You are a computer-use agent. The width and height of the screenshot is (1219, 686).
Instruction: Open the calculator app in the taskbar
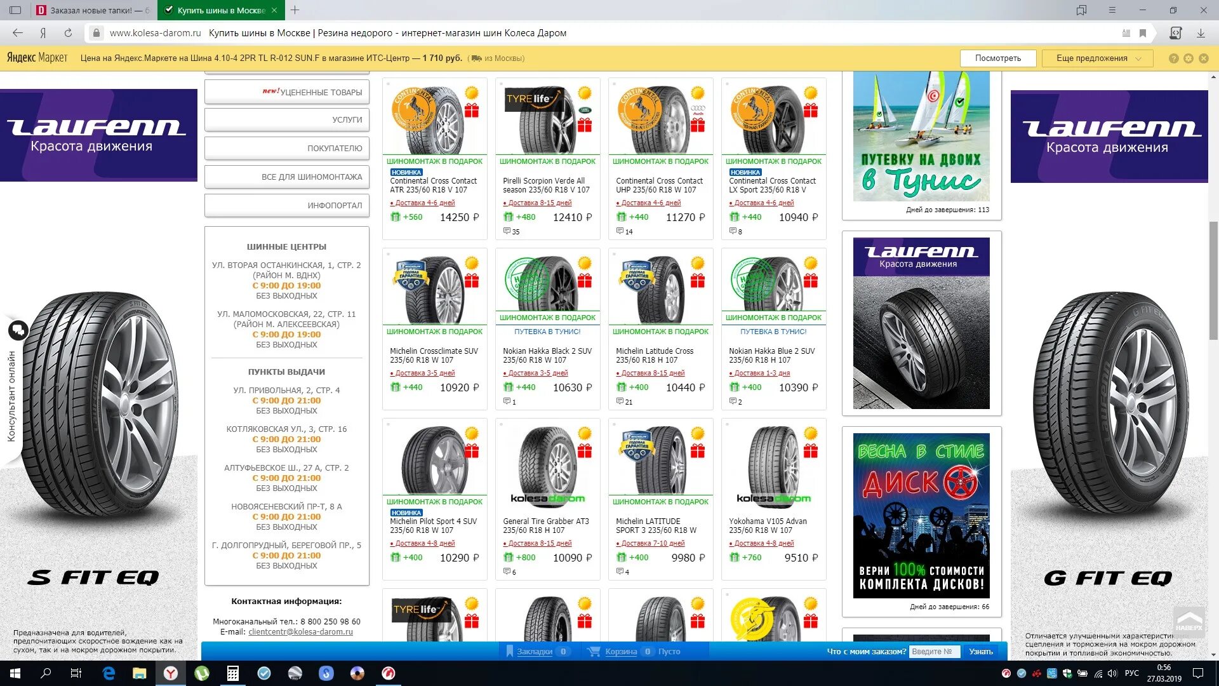click(x=232, y=673)
